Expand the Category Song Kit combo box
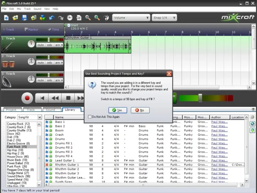The image size is (257, 193). pyautogui.click(x=40, y=117)
